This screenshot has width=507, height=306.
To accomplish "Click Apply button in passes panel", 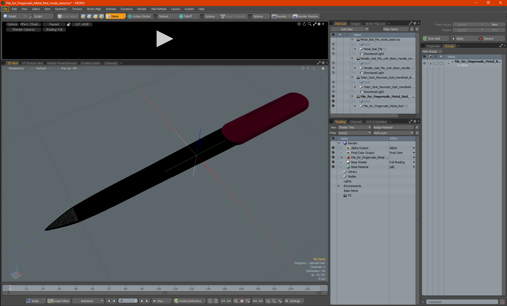I will pos(464,39).
